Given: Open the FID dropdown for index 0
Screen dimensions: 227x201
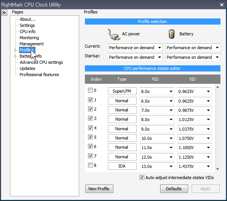Looking at the screenshot, I should (157, 91).
